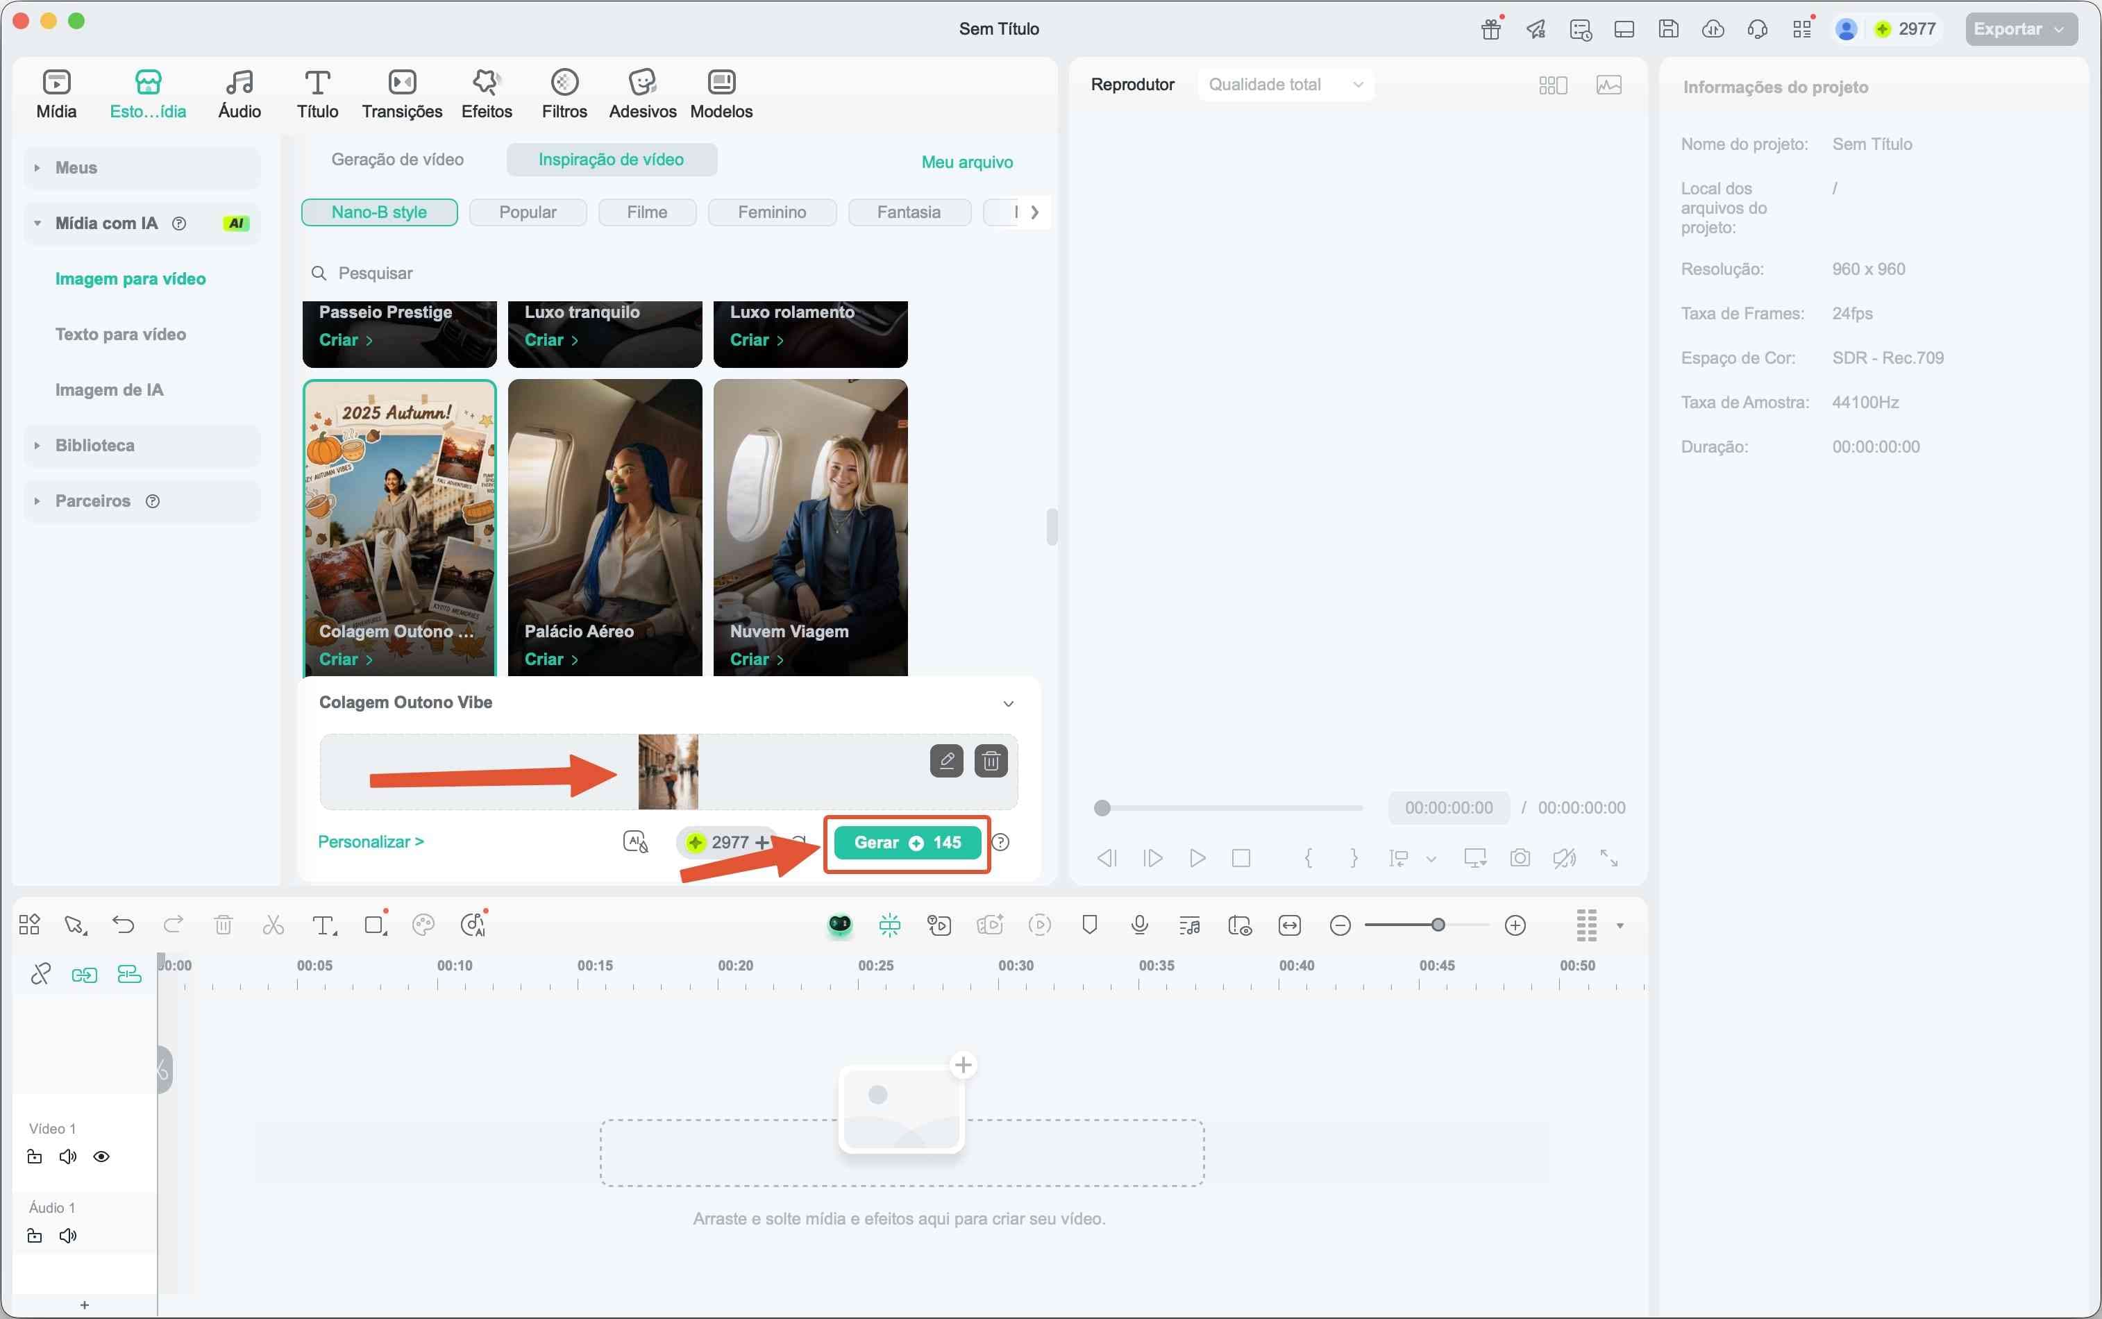Open the Qualidade total dropdown

[1285, 85]
